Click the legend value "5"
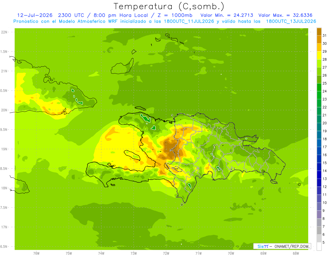Viewport: 332px width, 257px height. coord(324,242)
